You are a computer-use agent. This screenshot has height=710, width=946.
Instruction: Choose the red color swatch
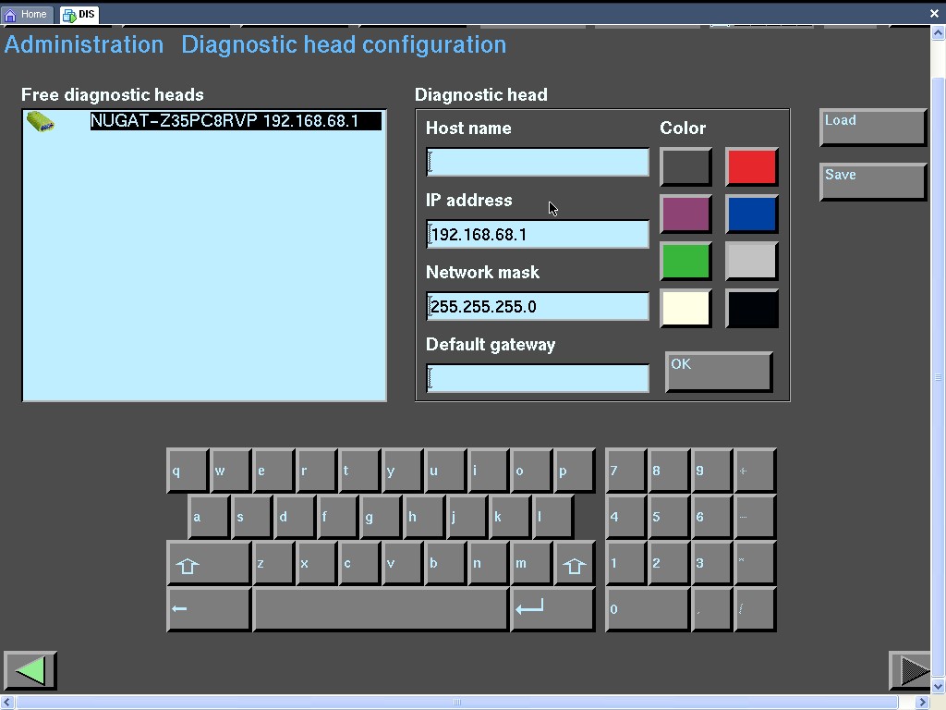pyautogui.click(x=752, y=167)
